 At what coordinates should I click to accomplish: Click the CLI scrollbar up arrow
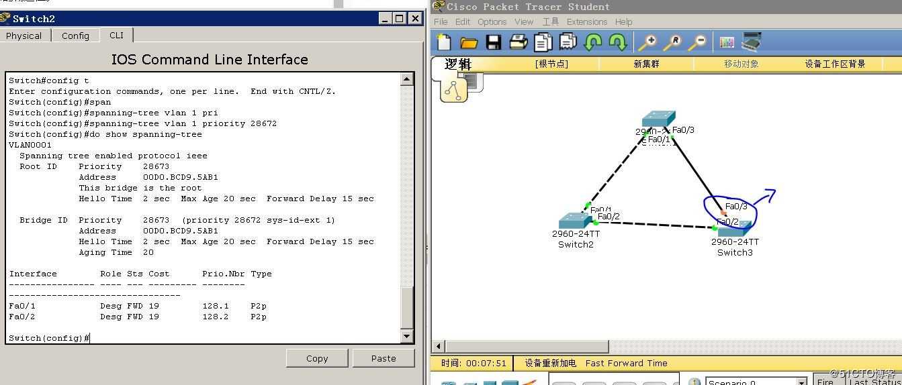(407, 79)
